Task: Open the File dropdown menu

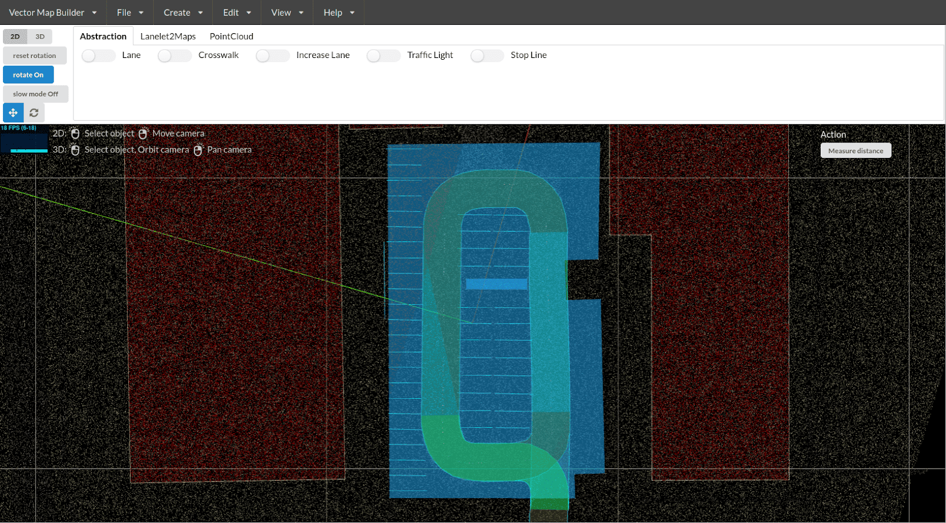Action: (x=130, y=12)
